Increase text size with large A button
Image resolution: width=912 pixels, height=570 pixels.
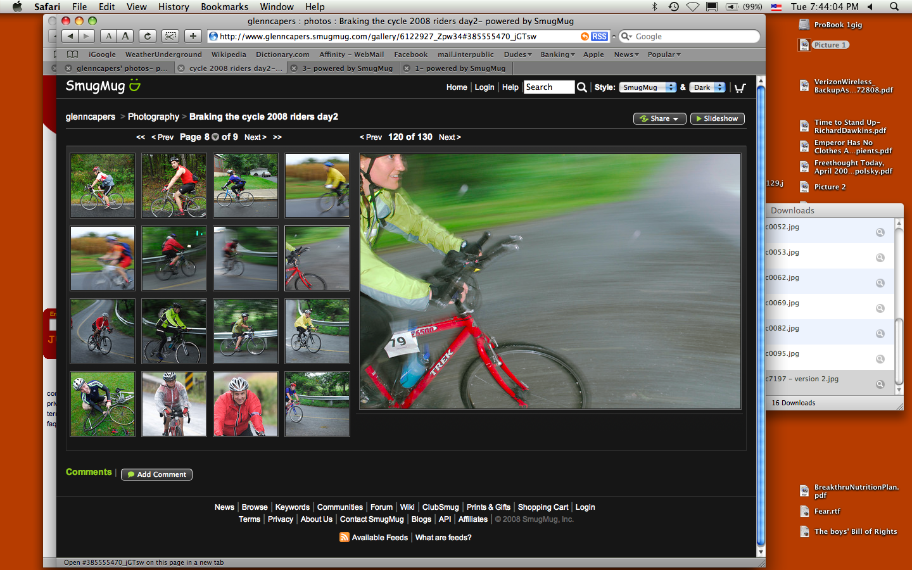tap(125, 36)
